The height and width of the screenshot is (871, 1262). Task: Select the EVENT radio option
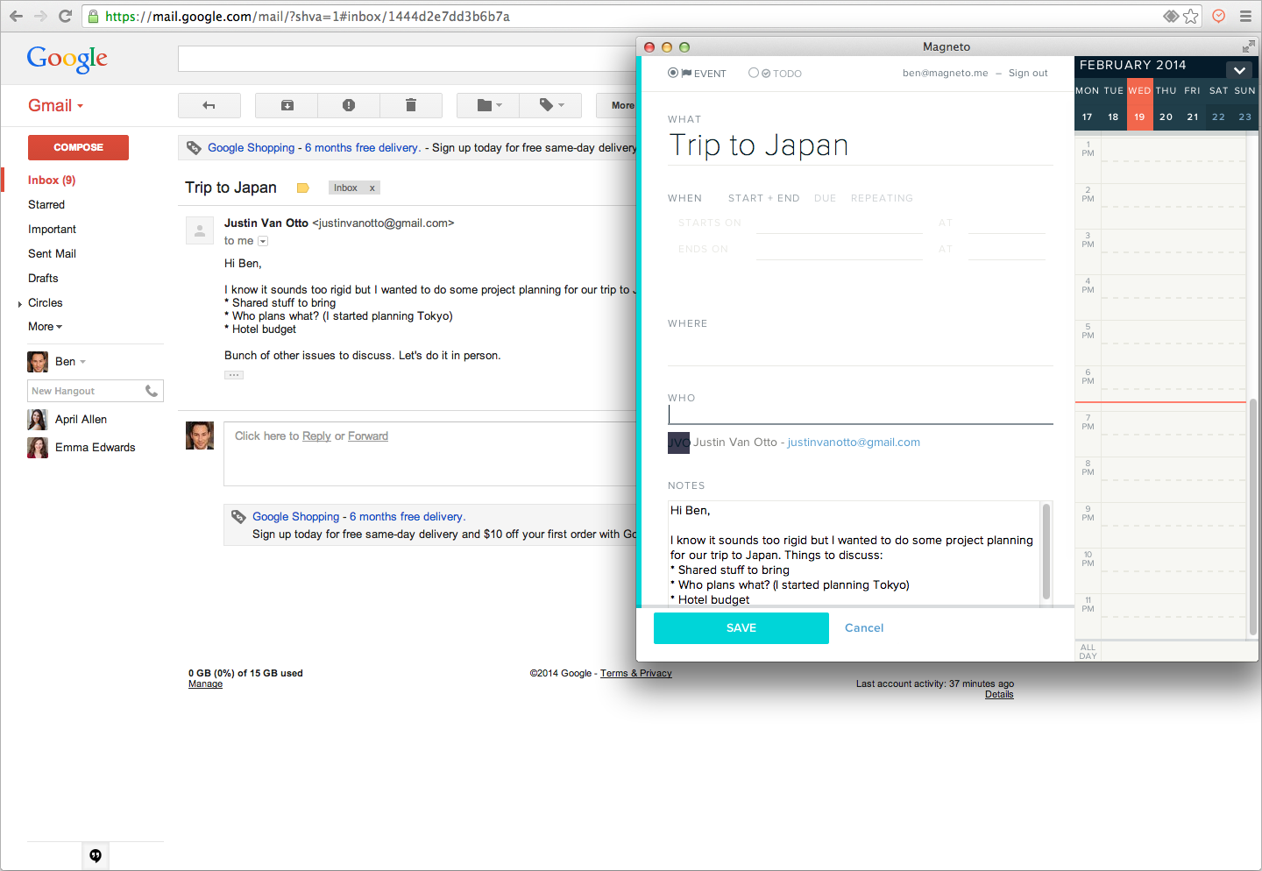673,73
